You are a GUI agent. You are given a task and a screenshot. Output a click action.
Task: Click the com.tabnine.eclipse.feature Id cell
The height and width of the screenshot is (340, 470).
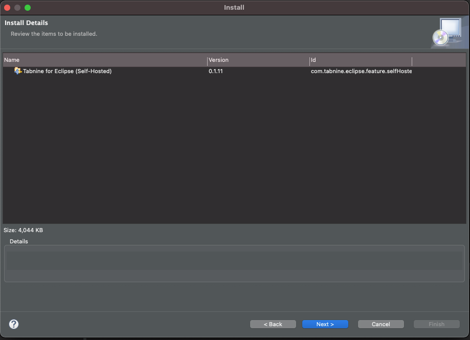point(361,72)
